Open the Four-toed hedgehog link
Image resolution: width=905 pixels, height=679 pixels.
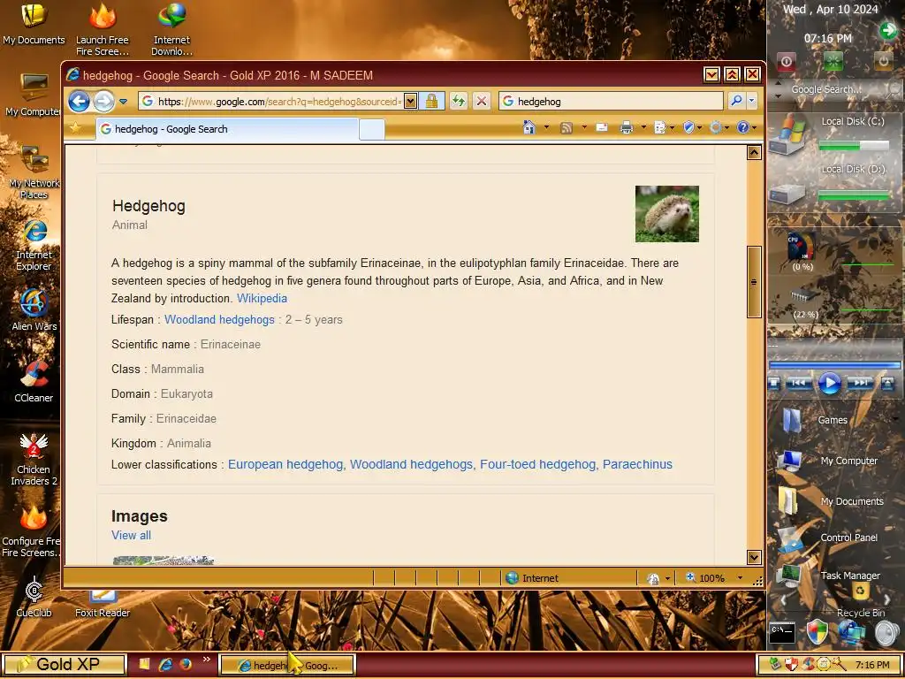tap(537, 465)
